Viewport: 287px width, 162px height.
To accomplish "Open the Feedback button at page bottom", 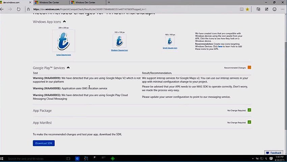I will pos(274,153).
